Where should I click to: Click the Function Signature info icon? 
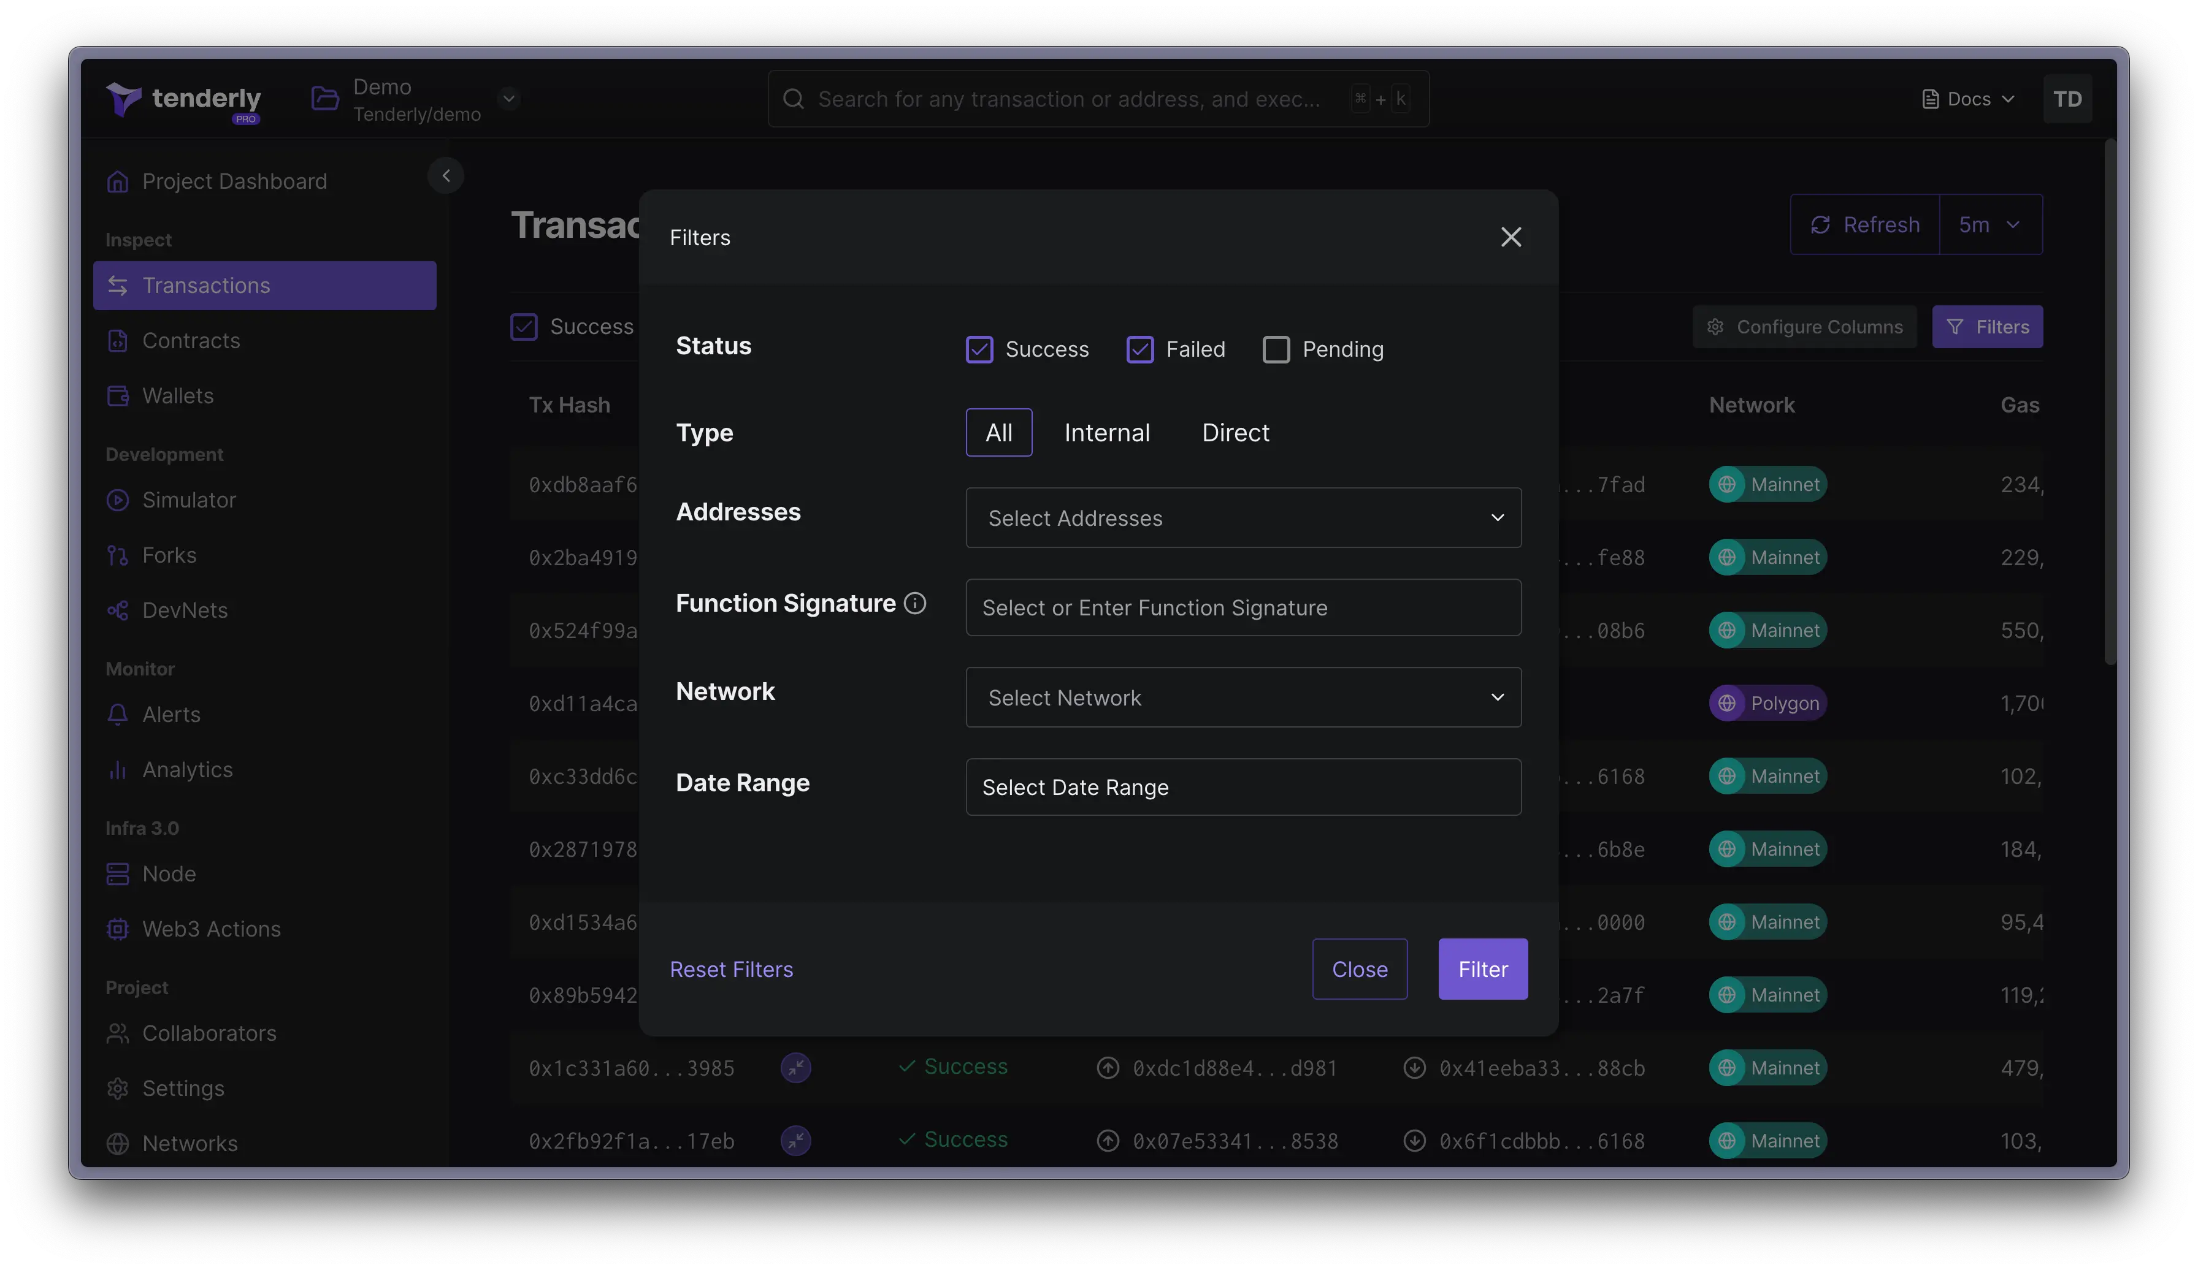915,603
